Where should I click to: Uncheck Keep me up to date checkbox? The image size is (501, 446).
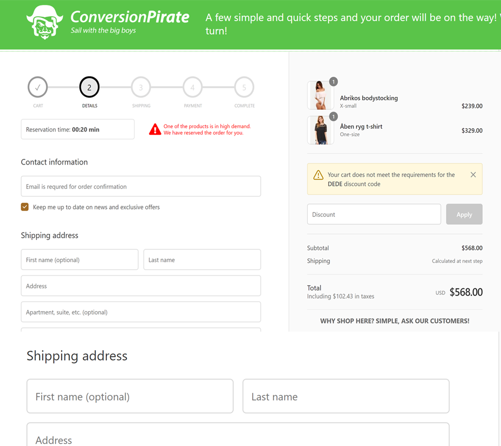tap(25, 207)
